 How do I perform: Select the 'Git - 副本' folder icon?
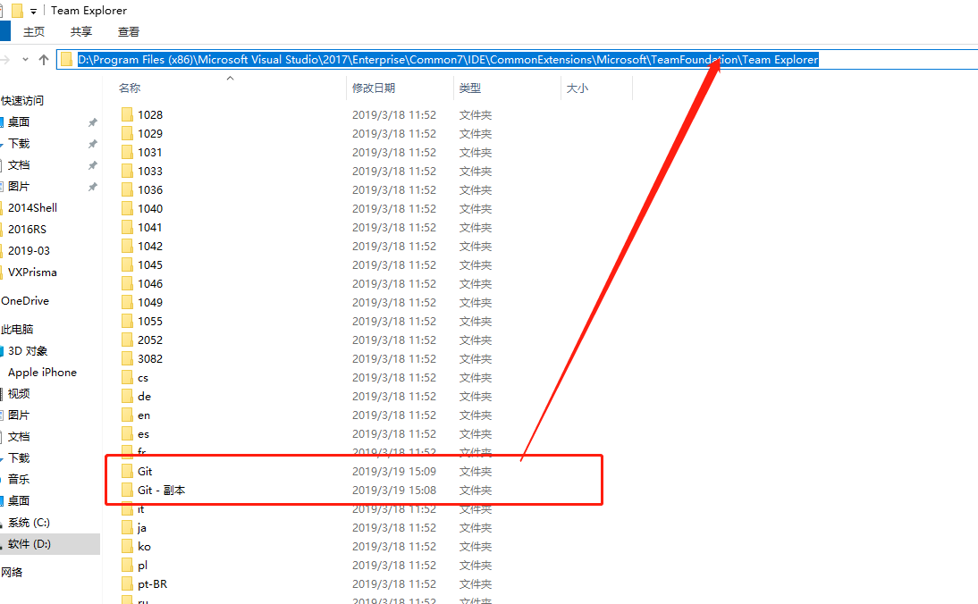(x=127, y=490)
